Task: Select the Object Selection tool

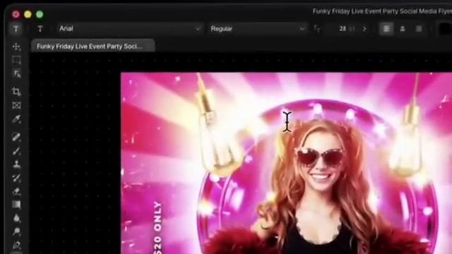Action: (x=16, y=73)
